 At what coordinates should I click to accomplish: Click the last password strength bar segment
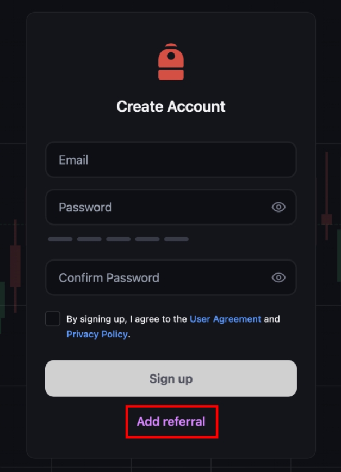click(176, 239)
